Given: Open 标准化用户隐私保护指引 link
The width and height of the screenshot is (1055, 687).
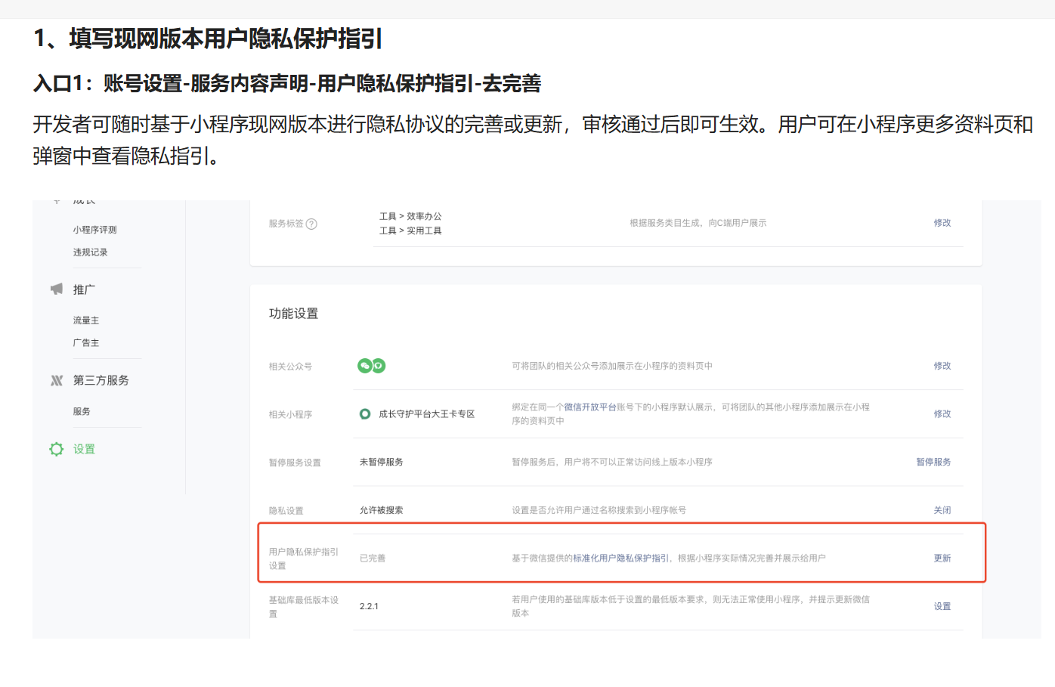Looking at the screenshot, I should (620, 559).
